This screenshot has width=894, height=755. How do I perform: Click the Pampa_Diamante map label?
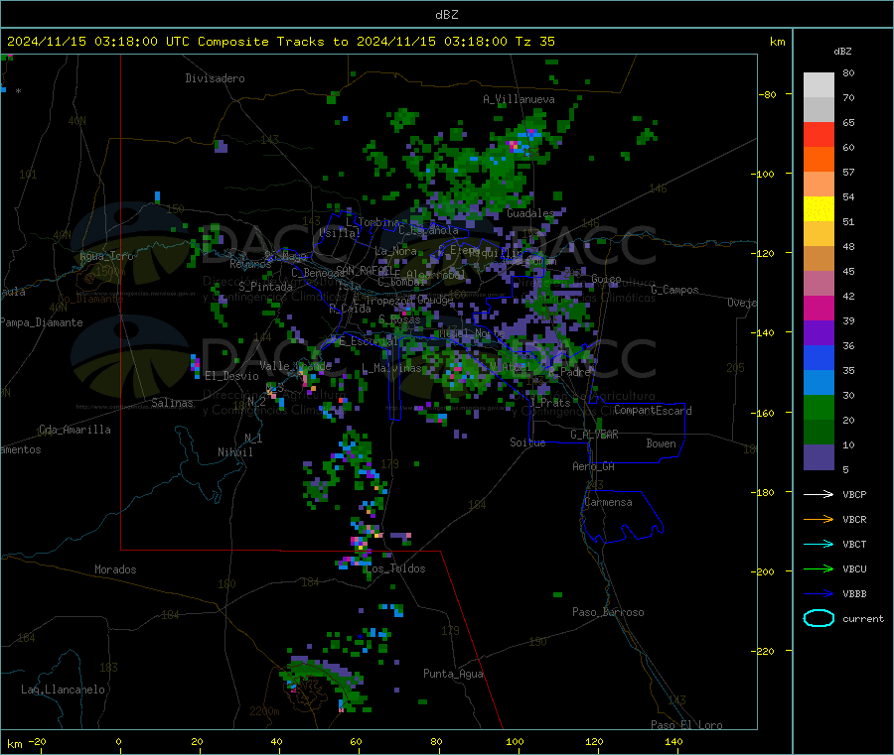click(x=42, y=322)
